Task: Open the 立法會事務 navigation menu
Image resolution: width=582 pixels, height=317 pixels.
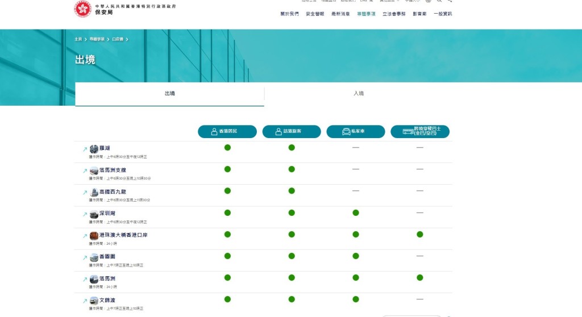Action: coord(394,14)
